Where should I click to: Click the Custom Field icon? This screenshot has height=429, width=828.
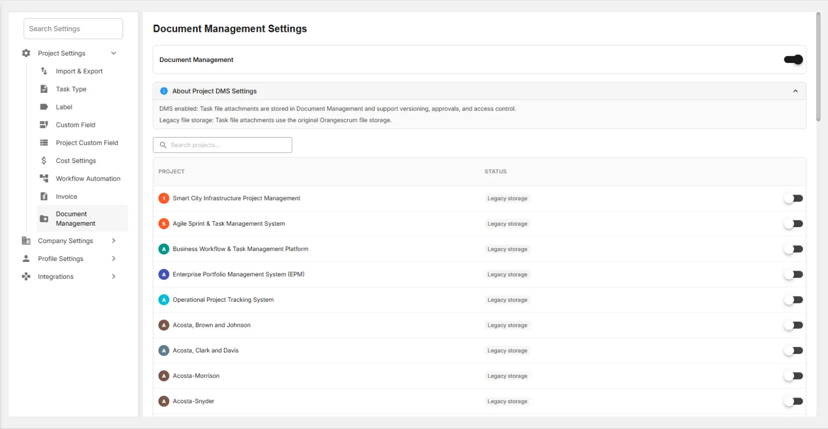(x=44, y=125)
